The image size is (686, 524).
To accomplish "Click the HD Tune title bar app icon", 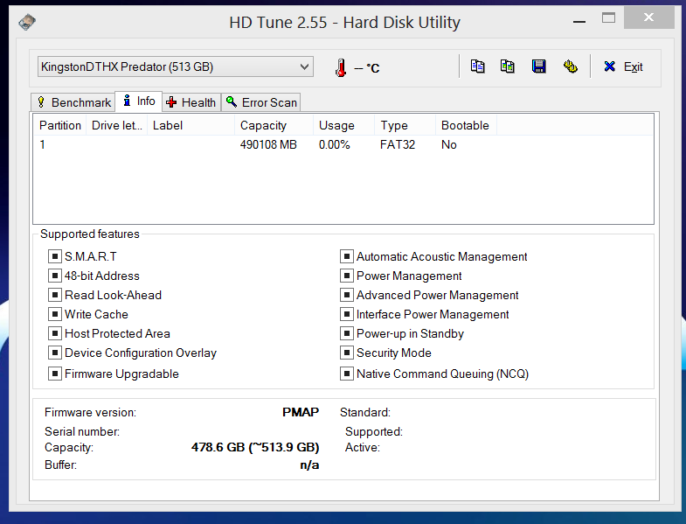I will point(28,22).
